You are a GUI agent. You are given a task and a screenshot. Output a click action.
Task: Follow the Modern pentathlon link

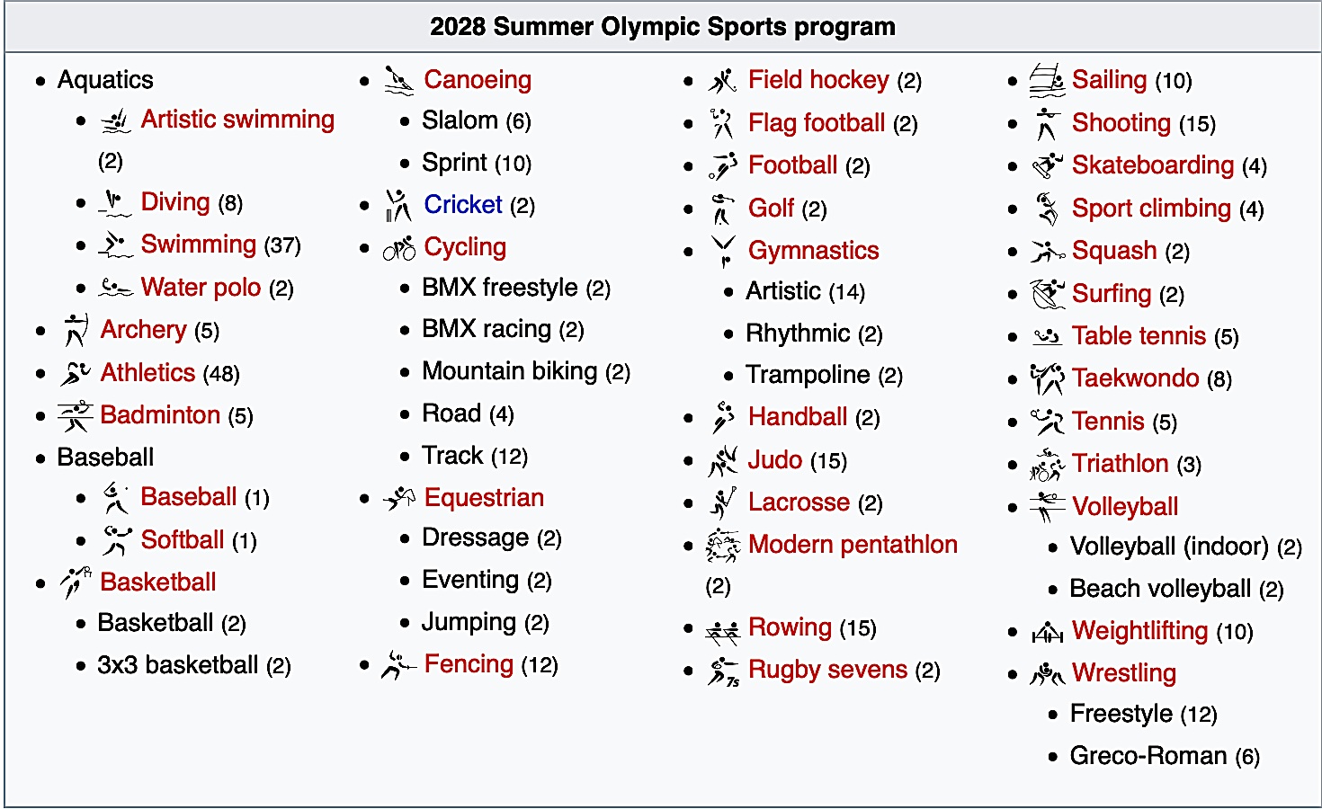(x=853, y=545)
